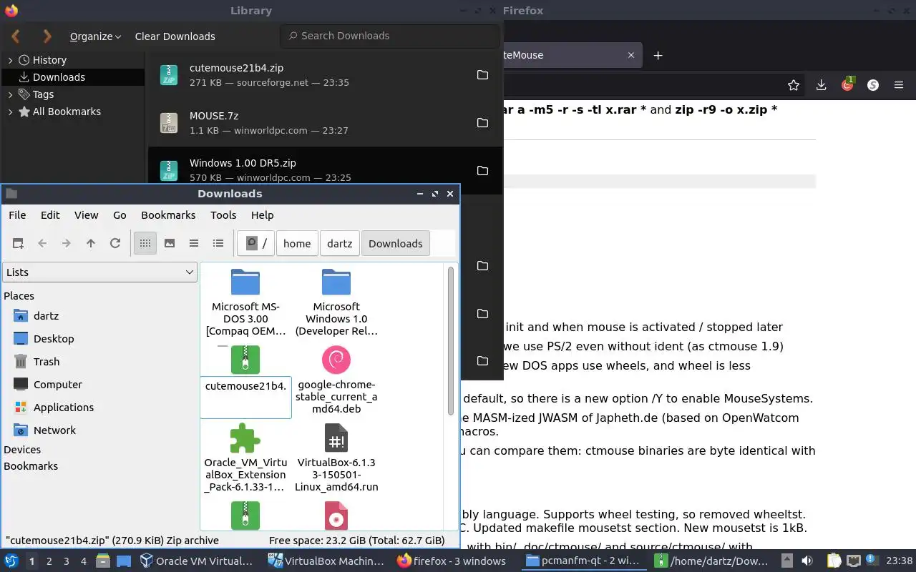Select Network in the Places list

54,430
